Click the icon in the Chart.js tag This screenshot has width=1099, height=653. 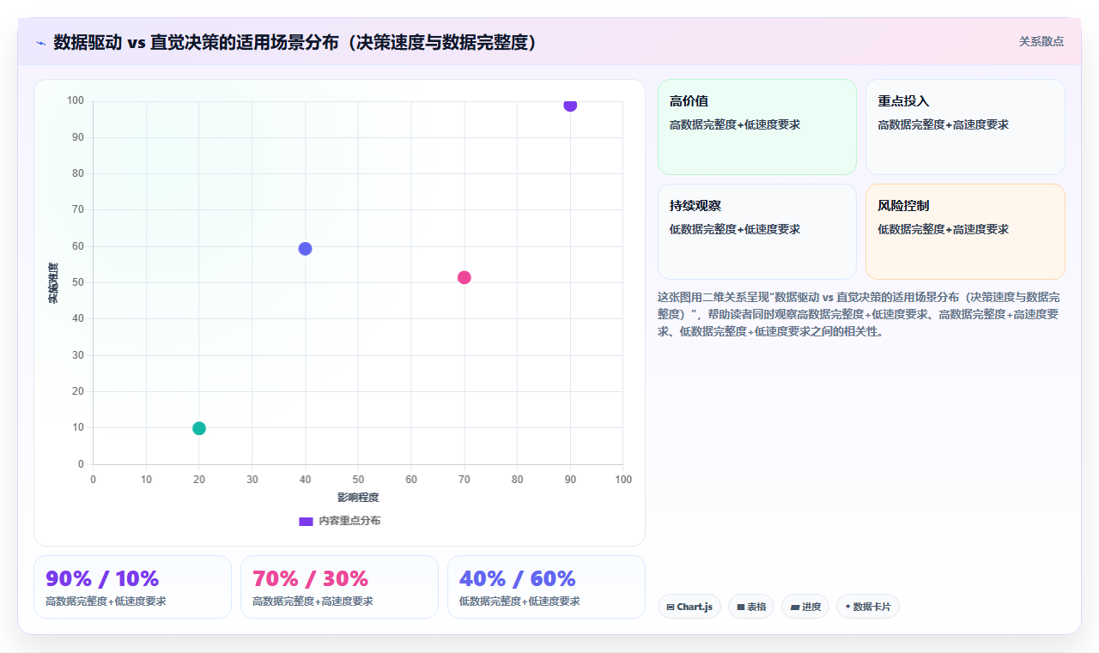(671, 607)
